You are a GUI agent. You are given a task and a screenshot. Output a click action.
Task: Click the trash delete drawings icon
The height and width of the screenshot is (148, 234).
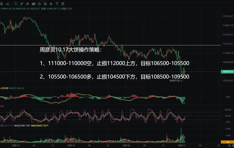63,4
